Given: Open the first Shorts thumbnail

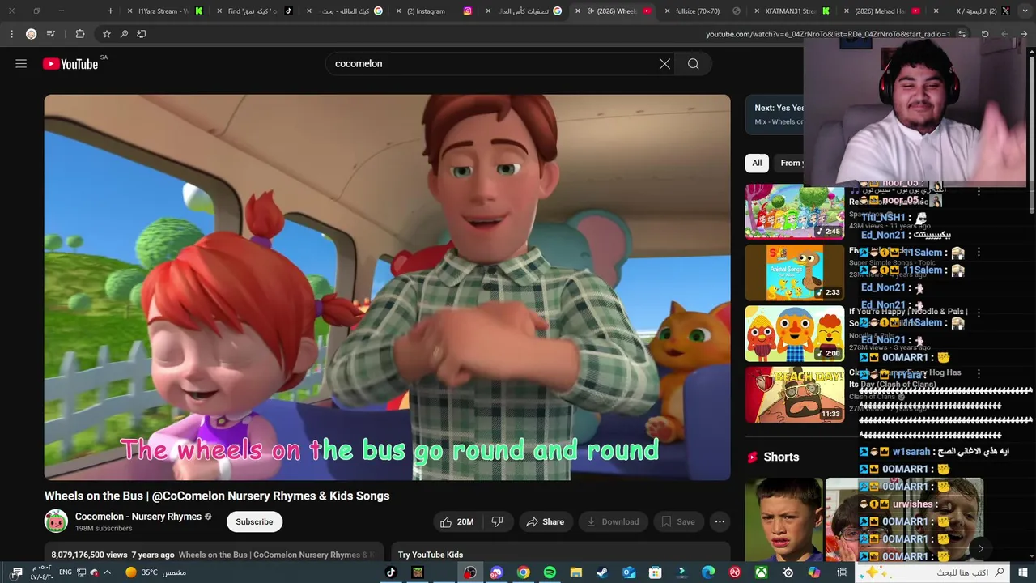Looking at the screenshot, I should pyautogui.click(x=783, y=520).
